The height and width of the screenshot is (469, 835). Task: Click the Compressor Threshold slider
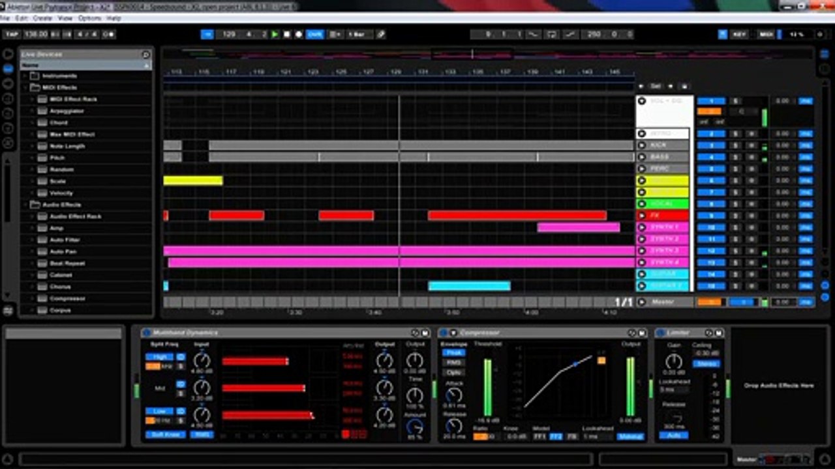[487, 387]
